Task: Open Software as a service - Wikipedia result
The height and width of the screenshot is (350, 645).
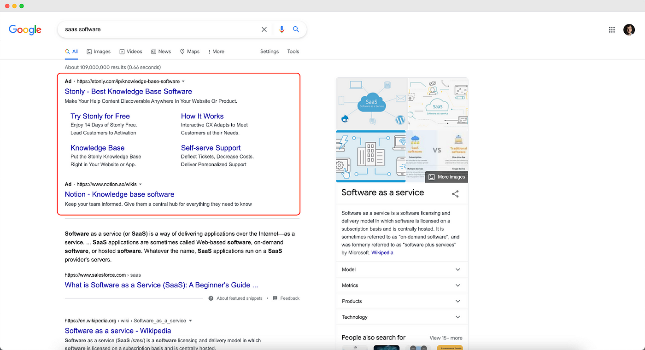Action: (x=118, y=331)
